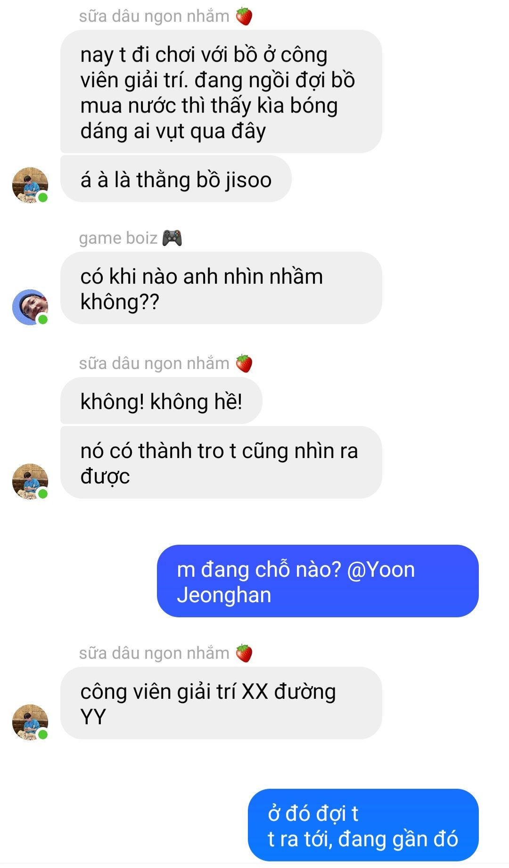Tap avatar beside 'nó có thành tro' message
The width and height of the screenshot is (509, 868).
point(30,482)
